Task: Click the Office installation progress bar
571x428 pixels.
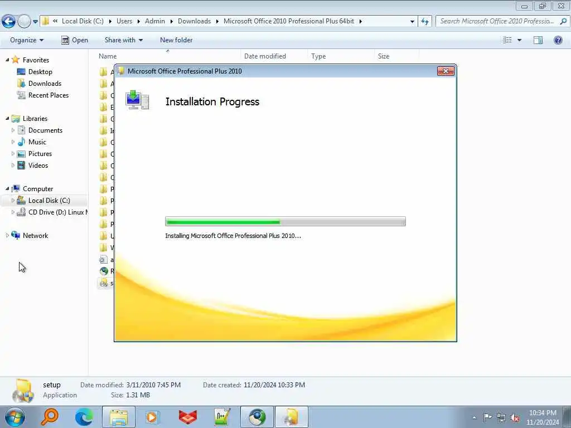Action: (x=285, y=221)
